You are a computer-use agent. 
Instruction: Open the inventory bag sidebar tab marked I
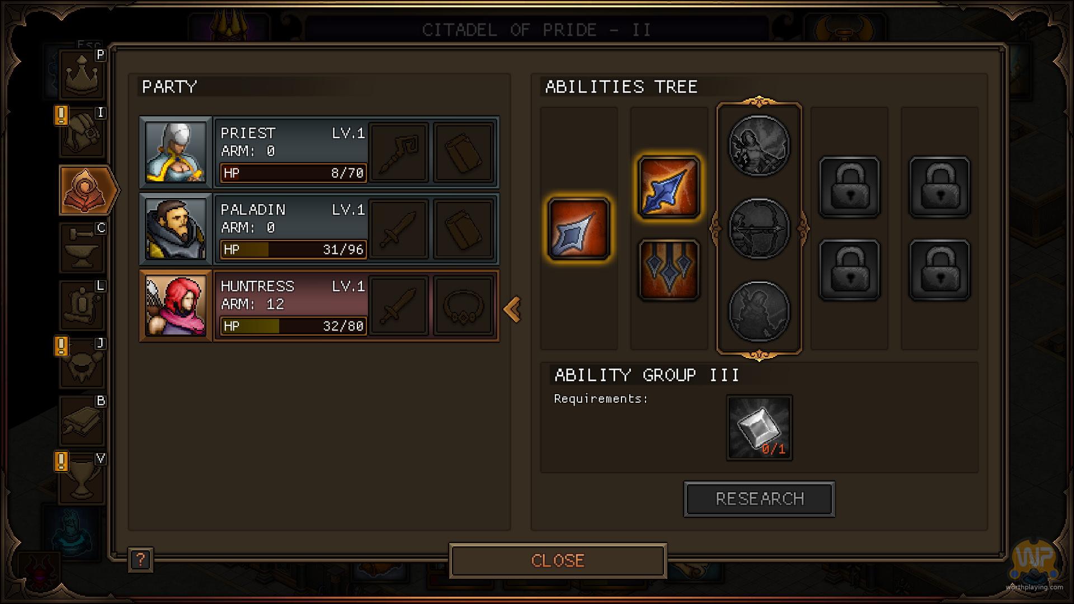point(82,132)
